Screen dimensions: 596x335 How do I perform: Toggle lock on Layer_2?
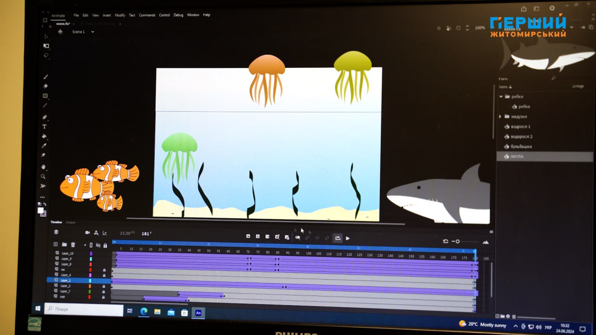pyautogui.click(x=103, y=286)
